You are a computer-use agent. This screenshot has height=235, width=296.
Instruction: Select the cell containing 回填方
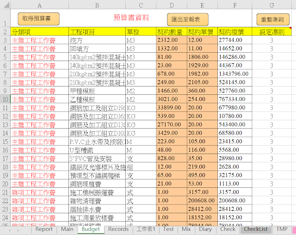click(x=97, y=49)
